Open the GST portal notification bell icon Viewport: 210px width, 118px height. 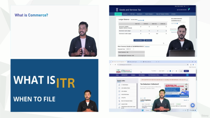189,9
